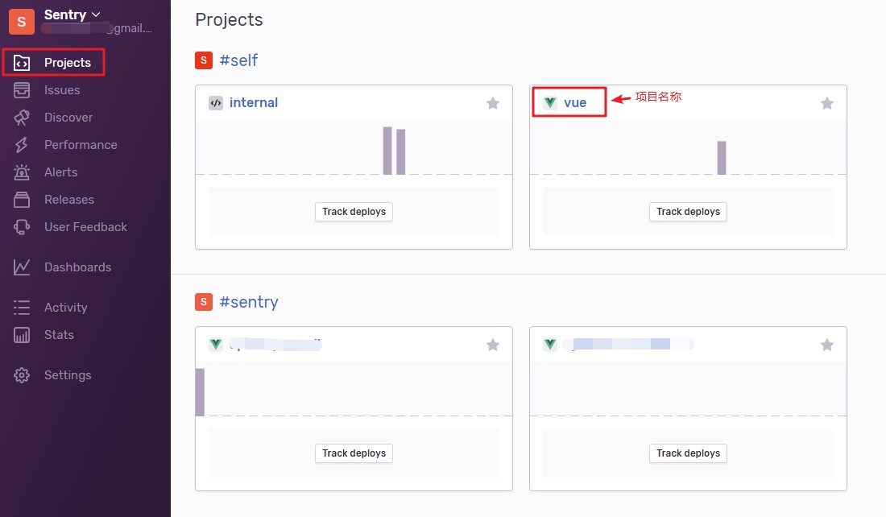Open the Releases page
The height and width of the screenshot is (517, 886).
click(x=68, y=199)
